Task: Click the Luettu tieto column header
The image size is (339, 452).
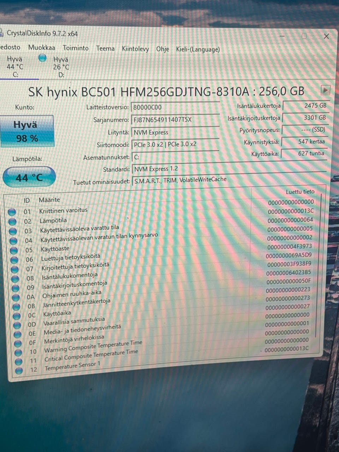Action: point(300,192)
